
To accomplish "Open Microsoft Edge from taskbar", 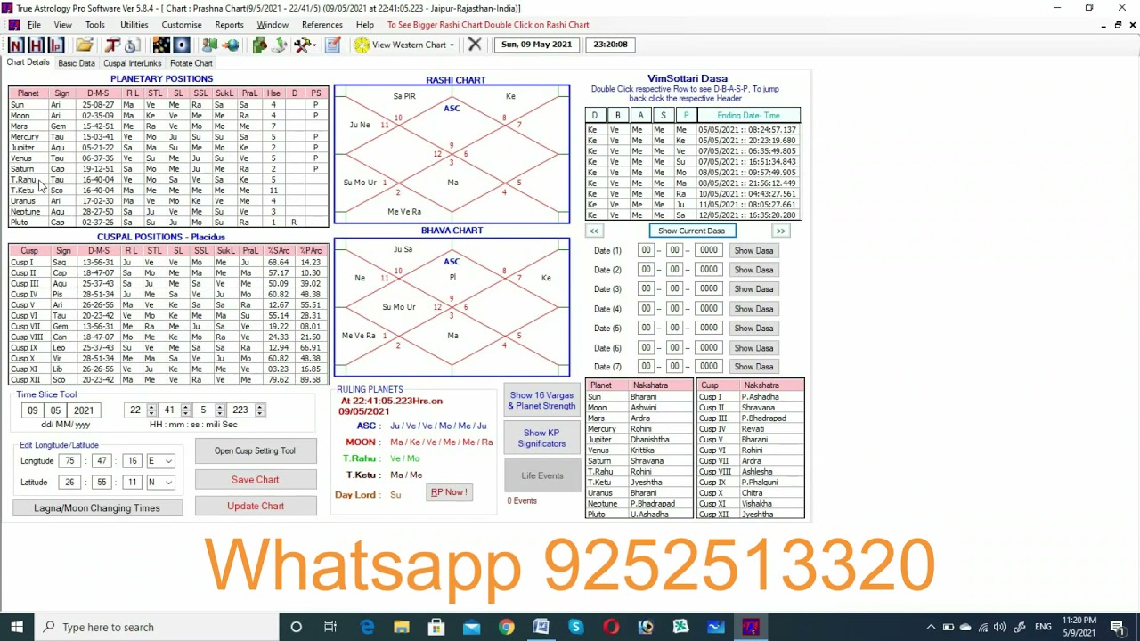I will point(367,627).
